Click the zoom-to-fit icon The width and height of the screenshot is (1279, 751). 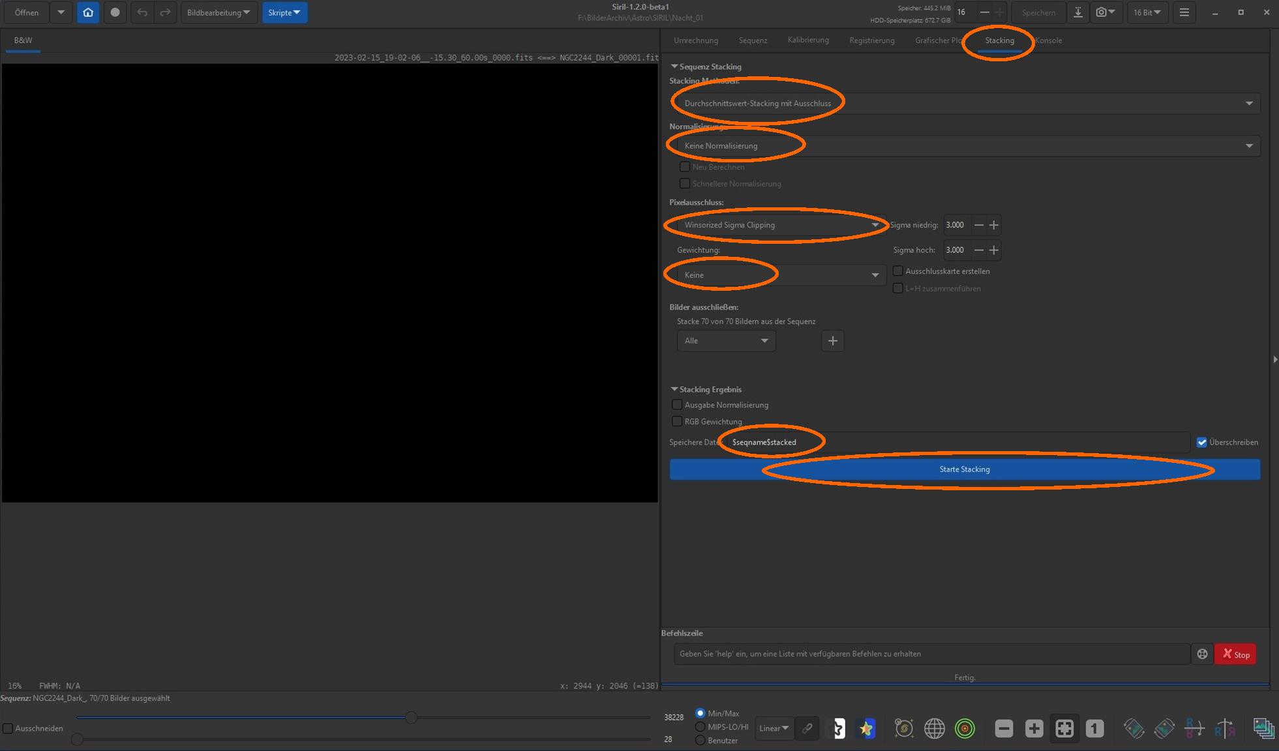(x=1064, y=728)
